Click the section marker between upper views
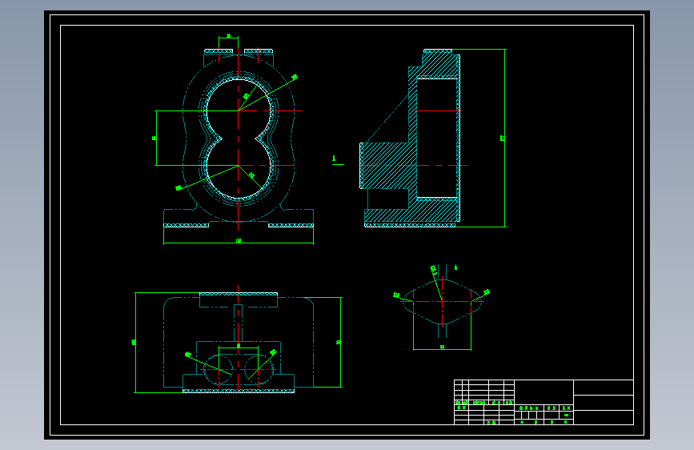 pos(337,161)
